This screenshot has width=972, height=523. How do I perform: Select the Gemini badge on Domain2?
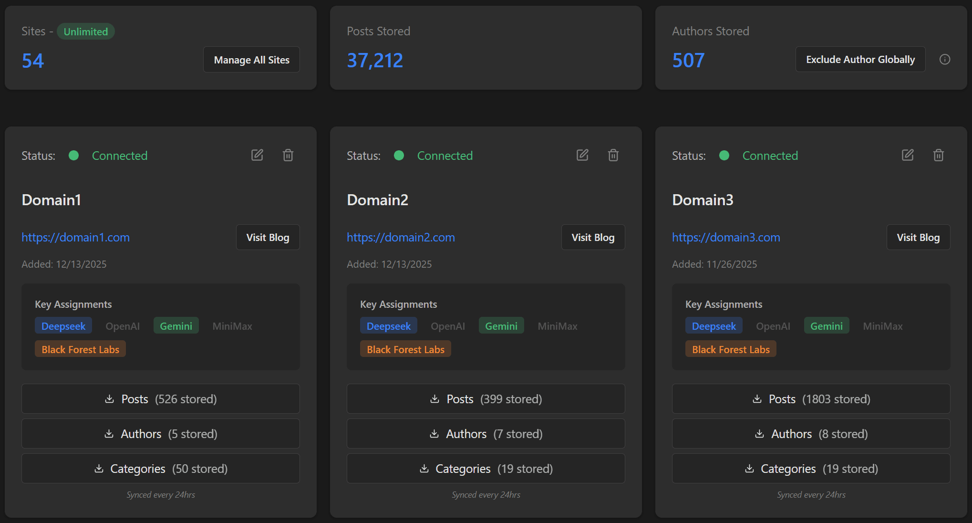(x=501, y=325)
